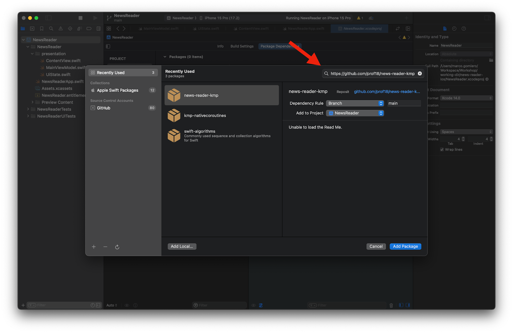Expand the NewsReaderTests group
This screenshot has height=333, width=513.
click(x=28, y=109)
